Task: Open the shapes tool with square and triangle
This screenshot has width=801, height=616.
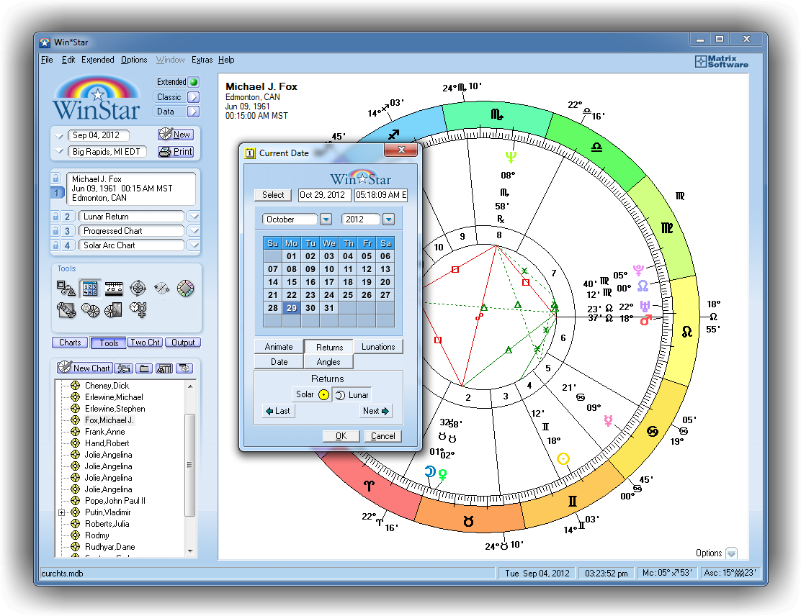Action: (66, 289)
